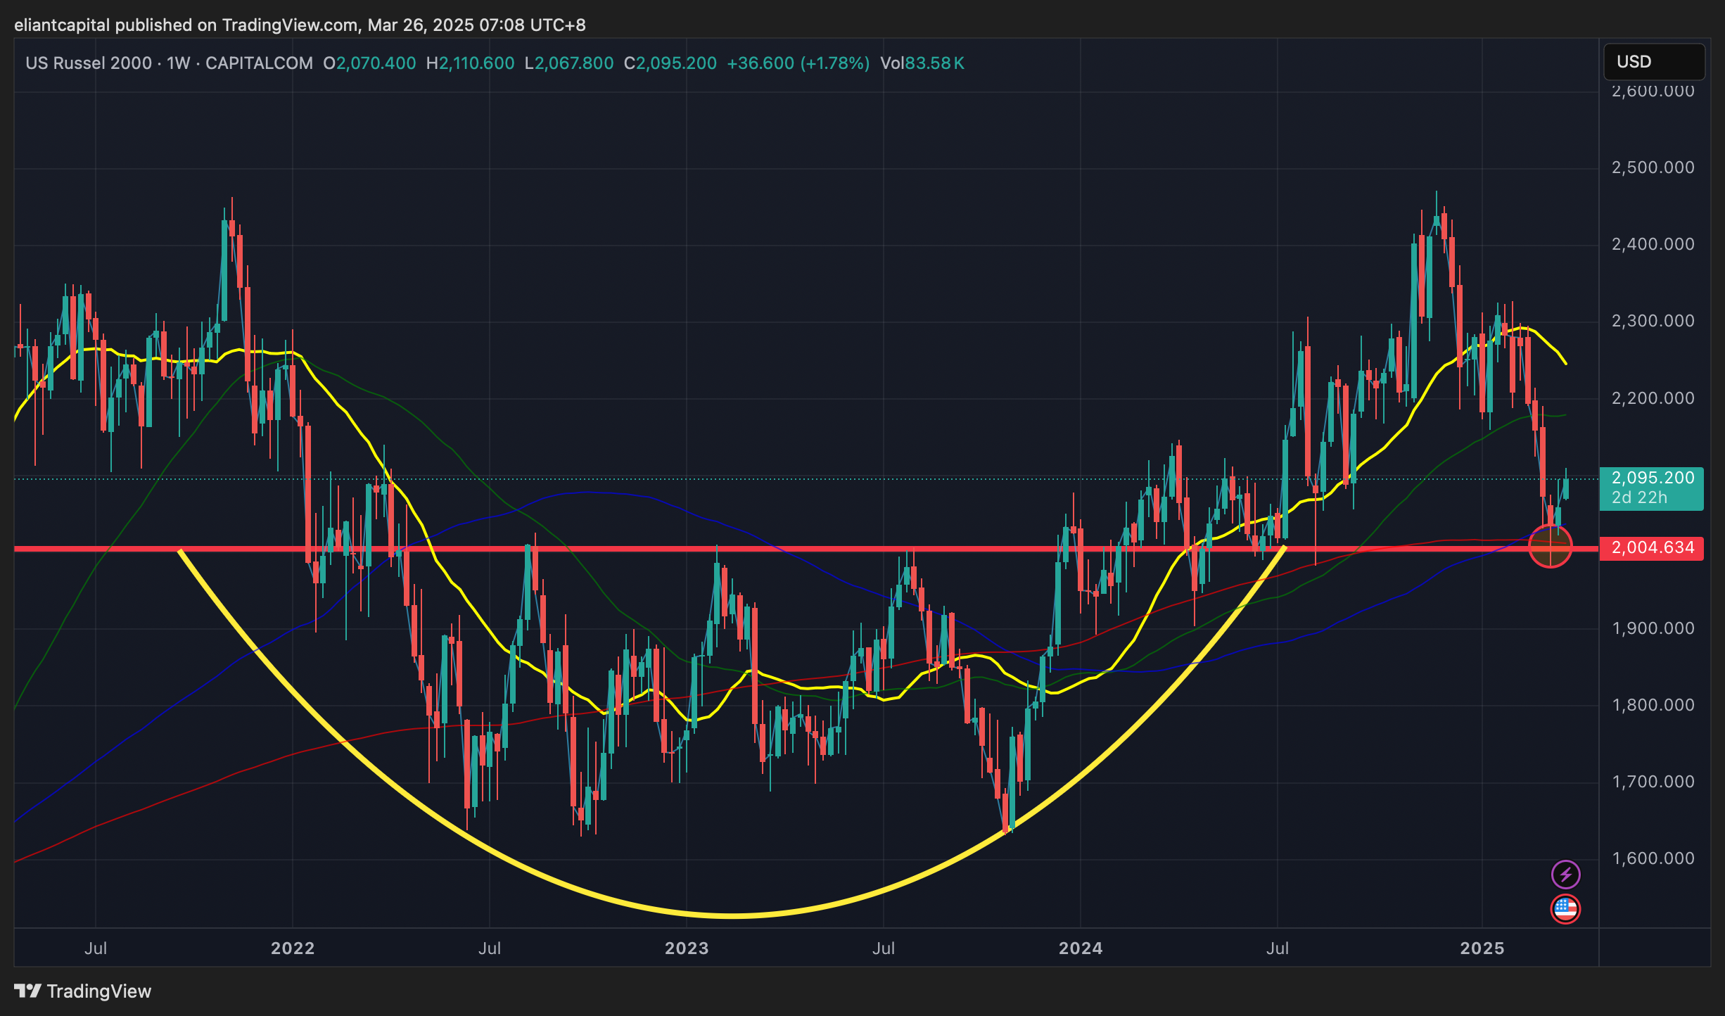Viewport: 1725px width, 1016px height.
Task: Click the red circle marker on the support line
Action: 1551,546
